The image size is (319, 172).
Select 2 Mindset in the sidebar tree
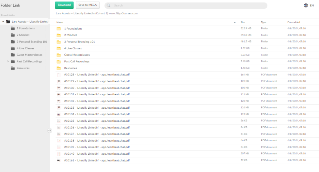pos(23,35)
